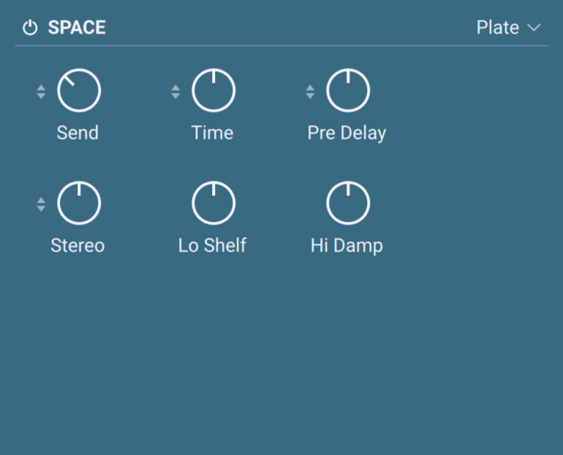This screenshot has width=563, height=455.
Task: Click the Pre Delay label text
Action: 347,133
